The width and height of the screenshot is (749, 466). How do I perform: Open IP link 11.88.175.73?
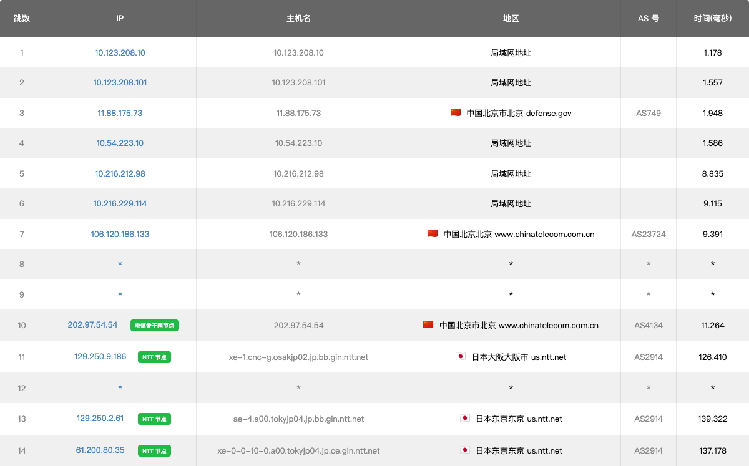coord(120,113)
